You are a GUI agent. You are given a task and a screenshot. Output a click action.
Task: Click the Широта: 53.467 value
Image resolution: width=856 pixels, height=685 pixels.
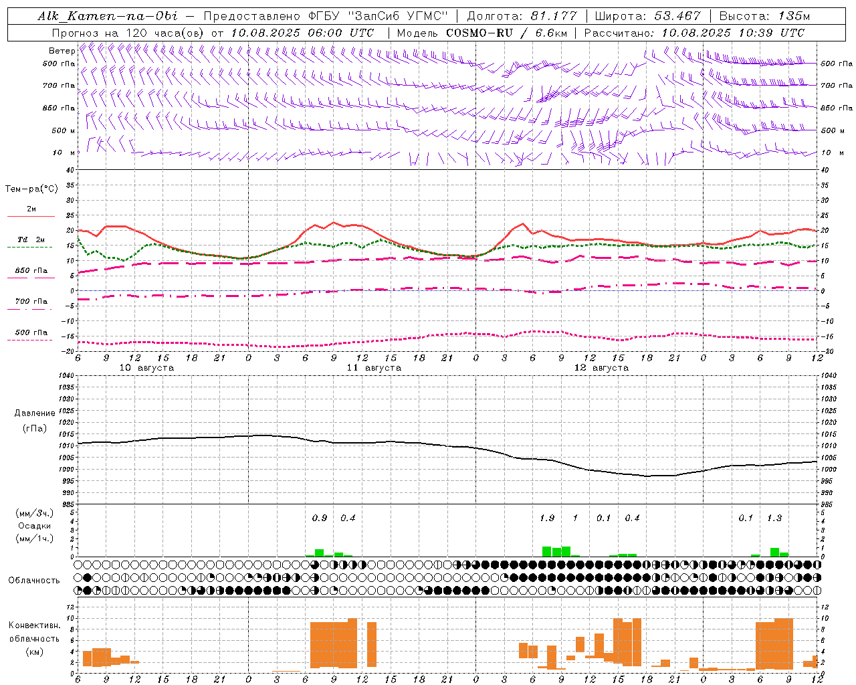click(x=647, y=16)
